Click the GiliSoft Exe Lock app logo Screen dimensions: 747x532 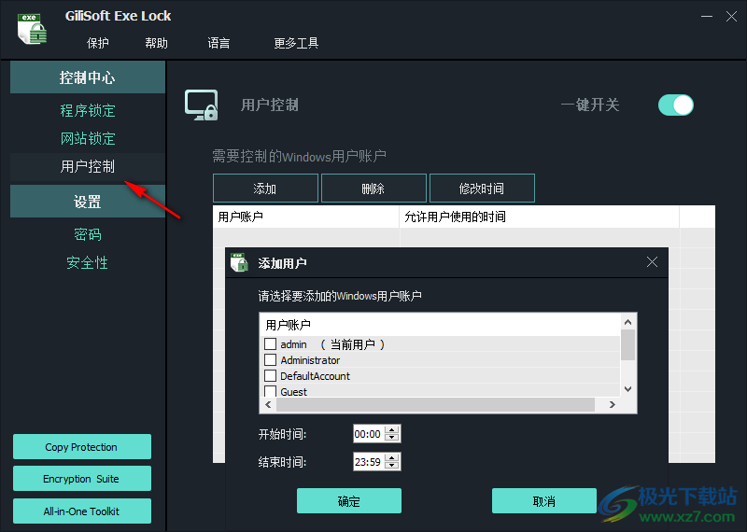[32, 28]
